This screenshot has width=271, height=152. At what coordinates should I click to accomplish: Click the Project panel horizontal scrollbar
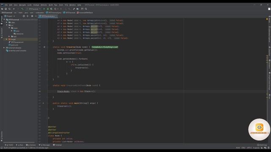click(x=19, y=143)
